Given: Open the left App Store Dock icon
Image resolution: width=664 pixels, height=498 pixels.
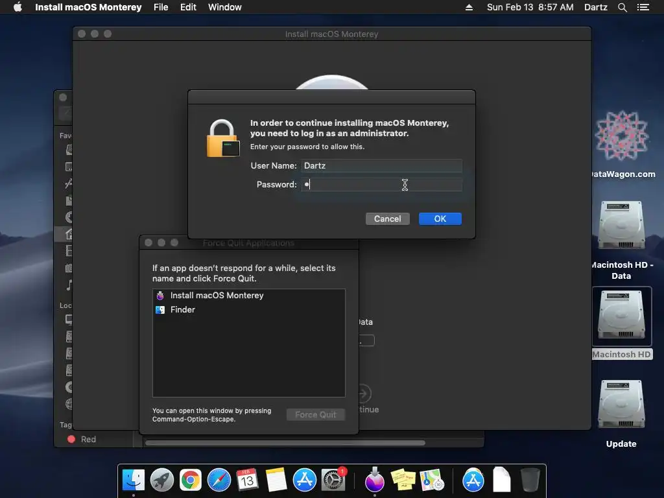Looking at the screenshot, I should tap(305, 480).
